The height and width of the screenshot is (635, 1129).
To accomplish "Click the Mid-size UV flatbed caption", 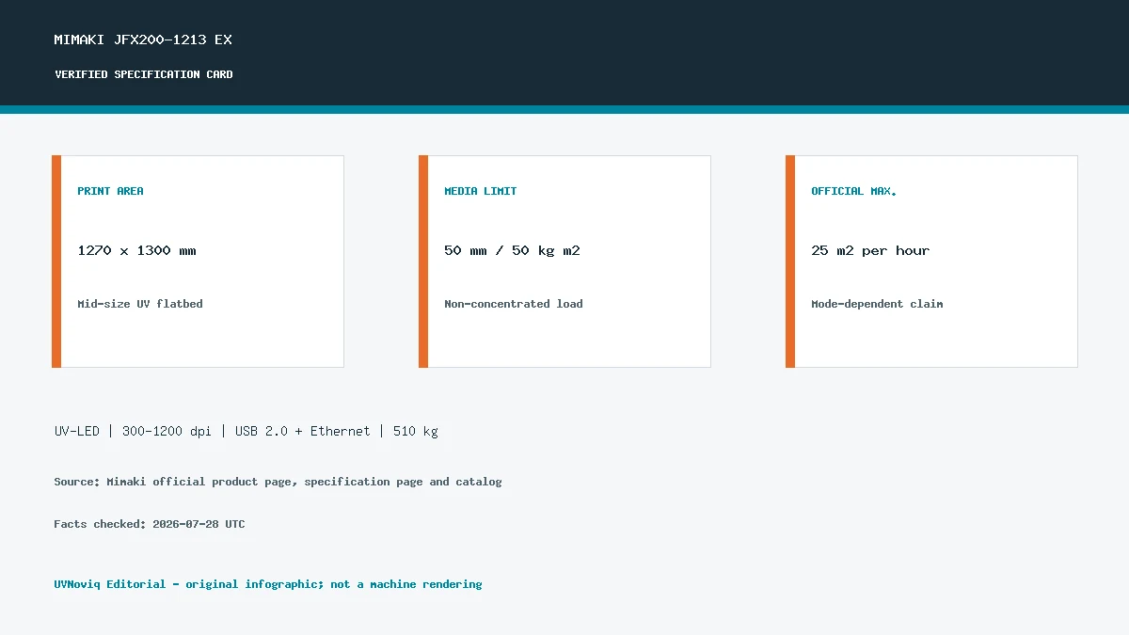I will (140, 304).
